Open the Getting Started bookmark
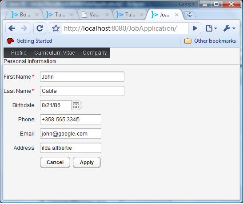243x204 pixels. click(x=29, y=41)
